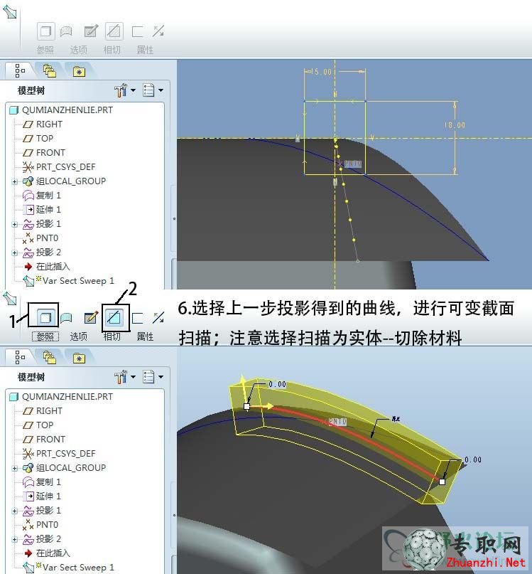Expand 组LOCAL_GROUP node in lower model tree

(15, 468)
